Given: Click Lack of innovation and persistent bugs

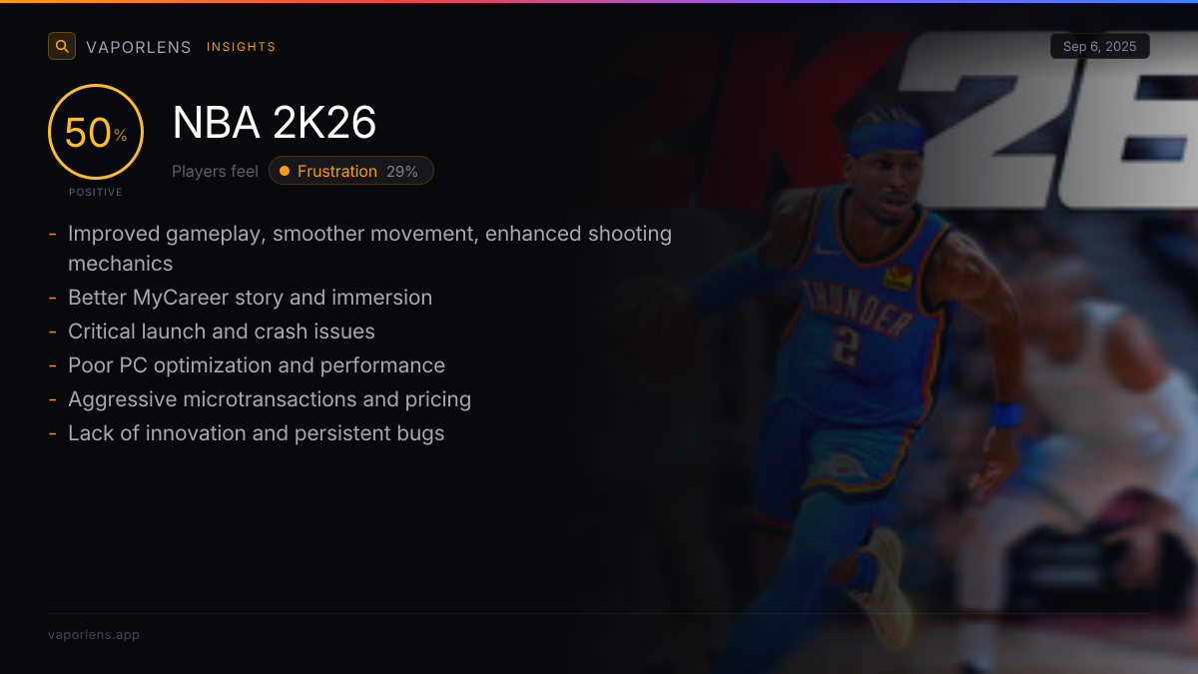Looking at the screenshot, I should pyautogui.click(x=257, y=433).
